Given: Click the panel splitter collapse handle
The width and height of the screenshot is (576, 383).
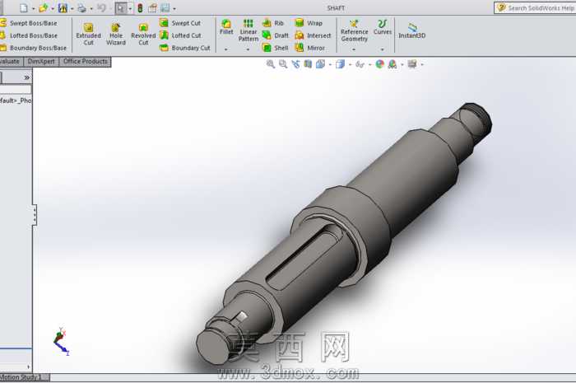Looking at the screenshot, I should pos(35,215).
